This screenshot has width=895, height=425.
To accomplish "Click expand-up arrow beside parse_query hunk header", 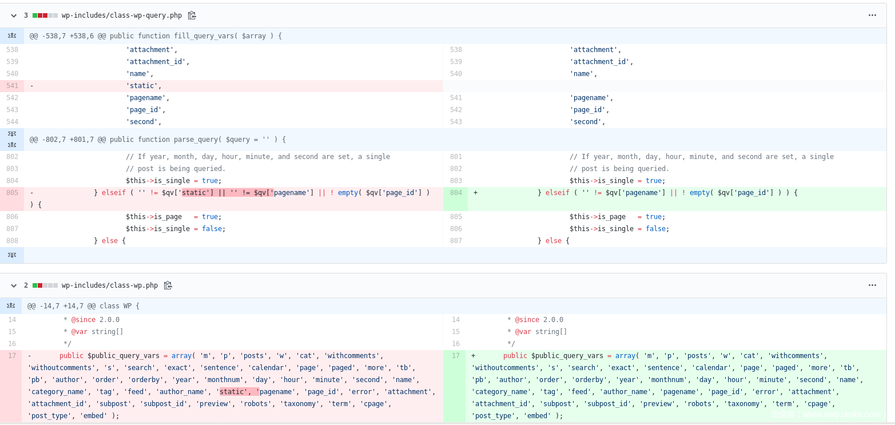I will [x=12, y=145].
